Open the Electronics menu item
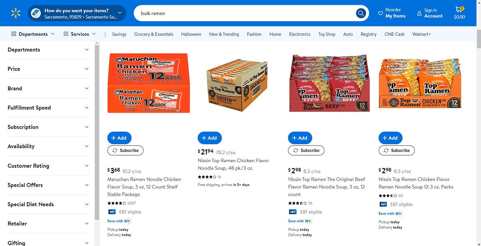The image size is (481, 246). click(x=299, y=34)
